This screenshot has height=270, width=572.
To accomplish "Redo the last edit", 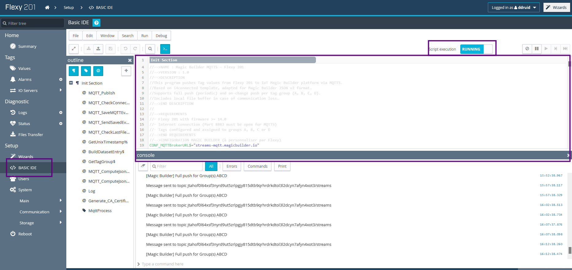I will tap(135, 49).
